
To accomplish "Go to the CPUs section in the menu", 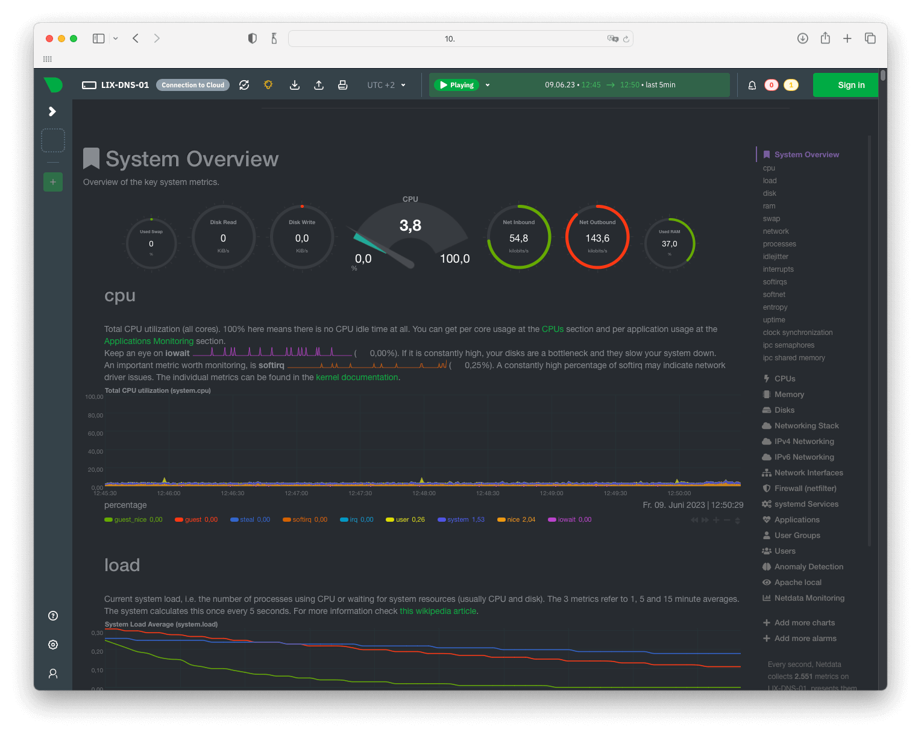I will coord(785,378).
